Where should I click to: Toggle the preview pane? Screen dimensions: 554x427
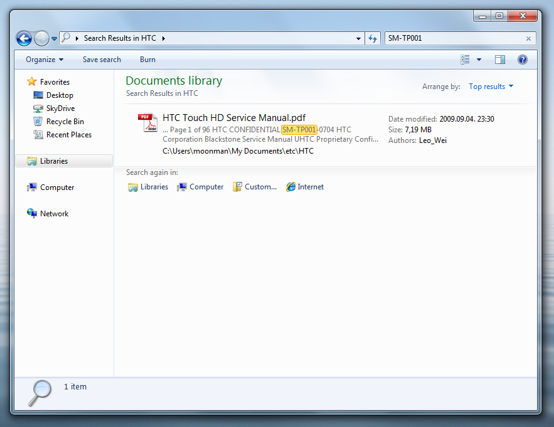tap(500, 60)
